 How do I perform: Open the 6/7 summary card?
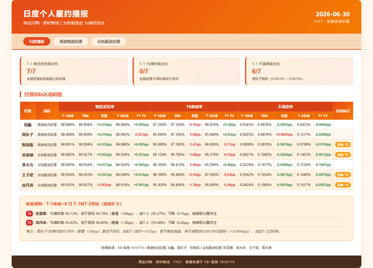click(x=299, y=71)
